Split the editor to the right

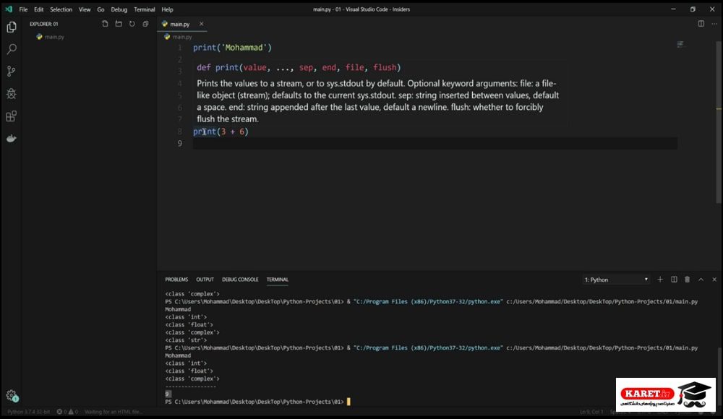pyautogui.click(x=701, y=24)
